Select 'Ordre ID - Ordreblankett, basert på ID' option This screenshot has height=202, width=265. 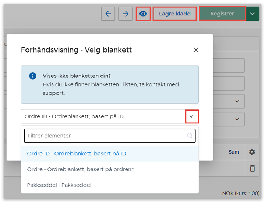pyautogui.click(x=77, y=154)
